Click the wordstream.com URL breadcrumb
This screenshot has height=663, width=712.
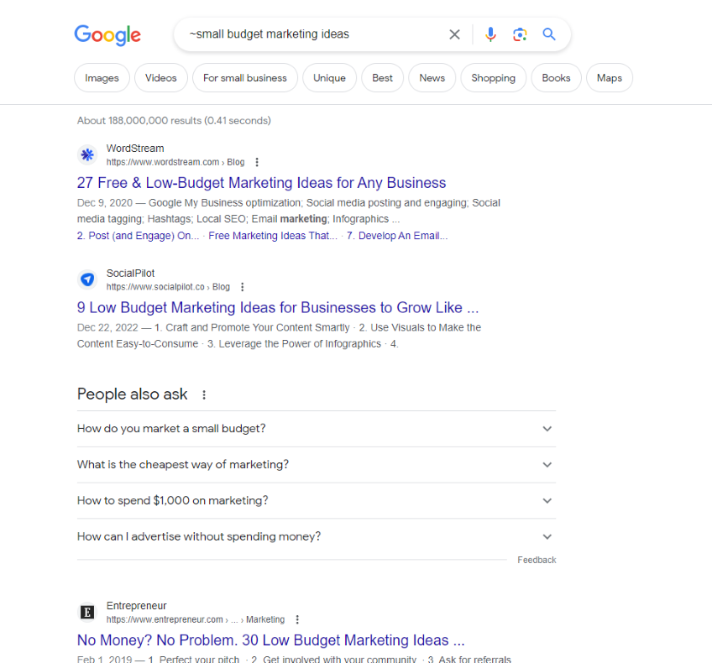175,162
